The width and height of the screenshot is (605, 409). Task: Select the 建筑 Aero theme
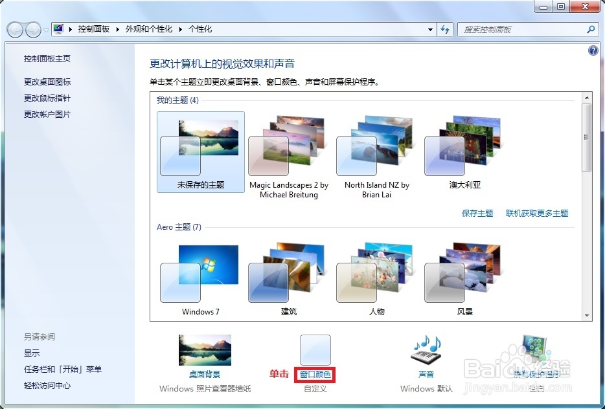coord(289,279)
